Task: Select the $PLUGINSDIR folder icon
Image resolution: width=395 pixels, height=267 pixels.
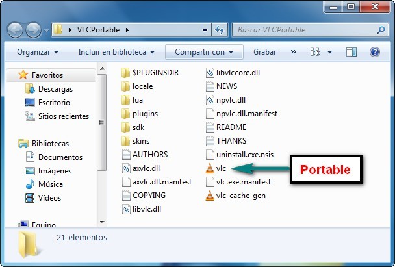Action: pyautogui.click(x=125, y=73)
